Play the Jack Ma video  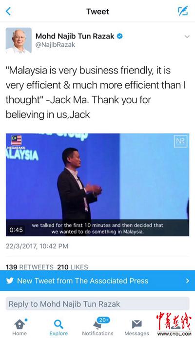(97, 185)
